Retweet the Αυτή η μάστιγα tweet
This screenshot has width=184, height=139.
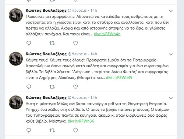(52, 131)
